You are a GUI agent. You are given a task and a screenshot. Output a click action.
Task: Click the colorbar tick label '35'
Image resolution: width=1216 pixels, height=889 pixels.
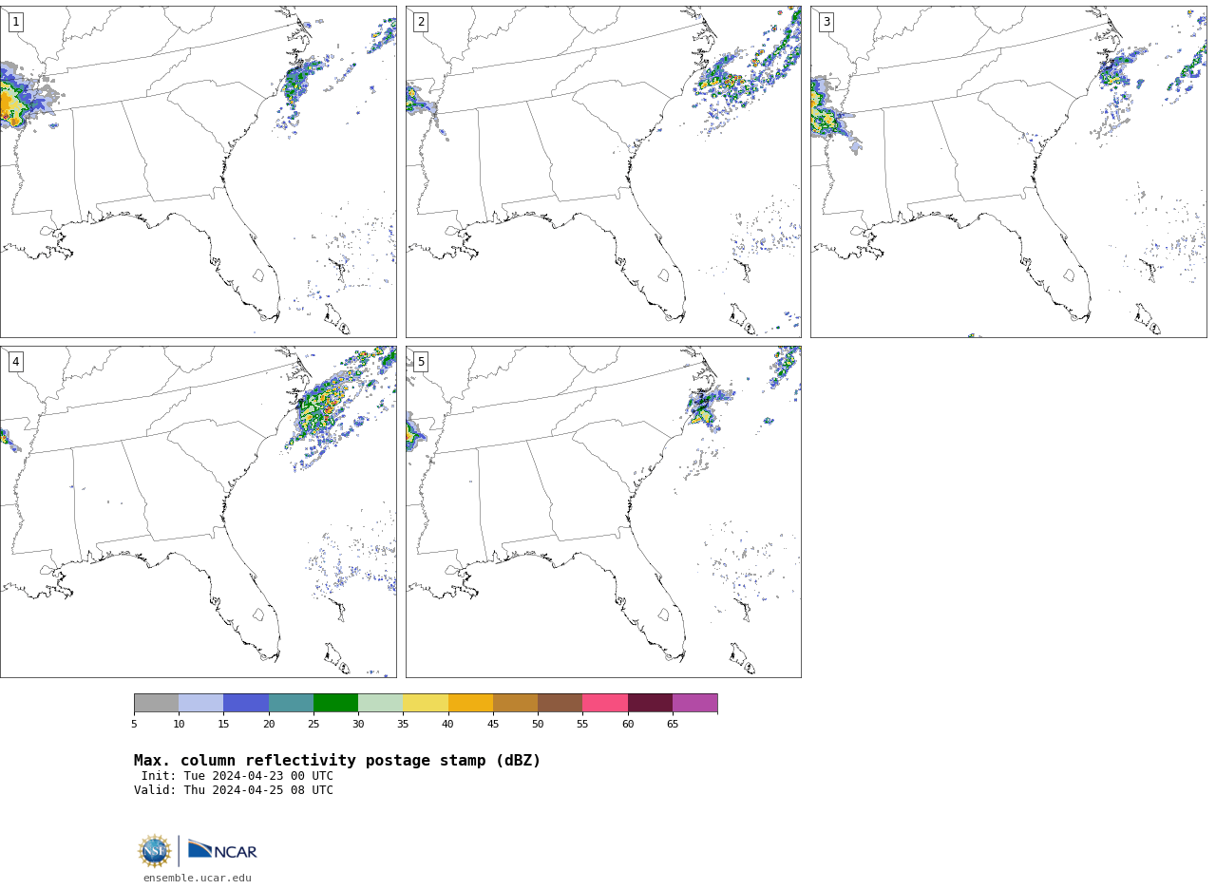(x=403, y=725)
